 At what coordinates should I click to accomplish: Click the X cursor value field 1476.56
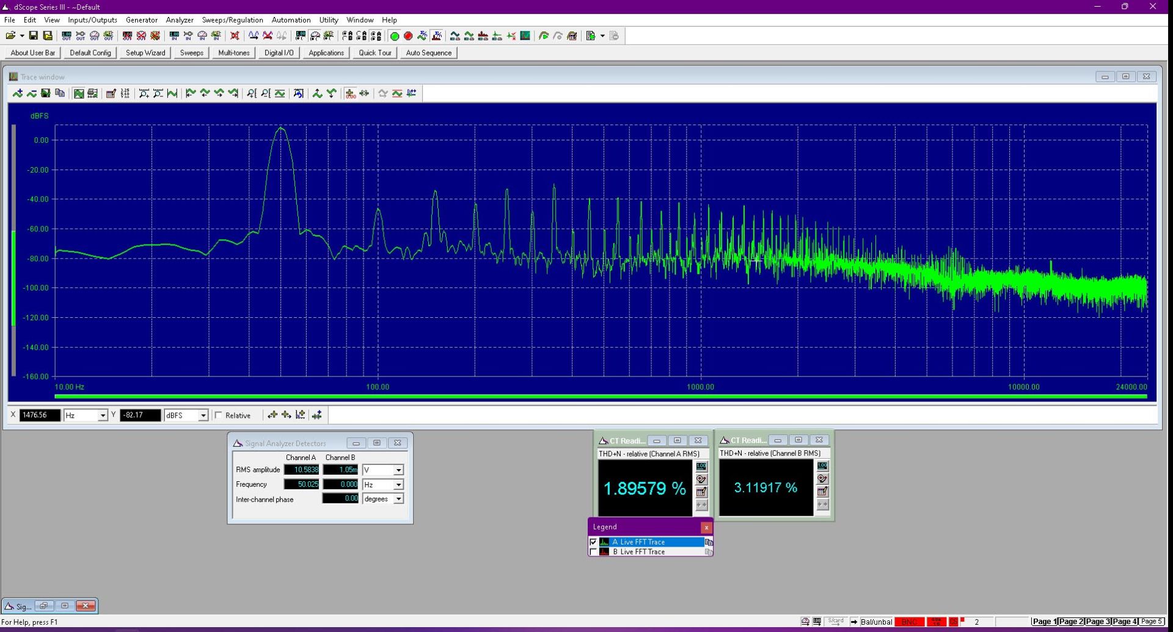pos(40,415)
